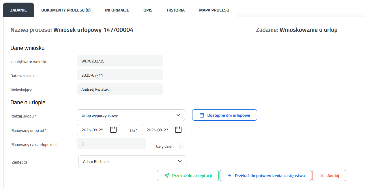Viewport: 365px width, 188px height.
Task: Click the Wnioskujący field Andrzej Kwiatek
Action: click(120, 89)
